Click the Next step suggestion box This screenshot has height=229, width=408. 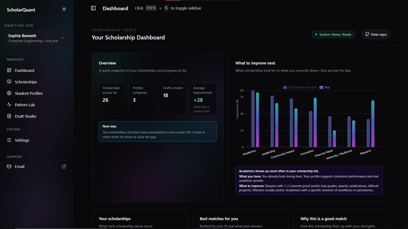(158, 131)
